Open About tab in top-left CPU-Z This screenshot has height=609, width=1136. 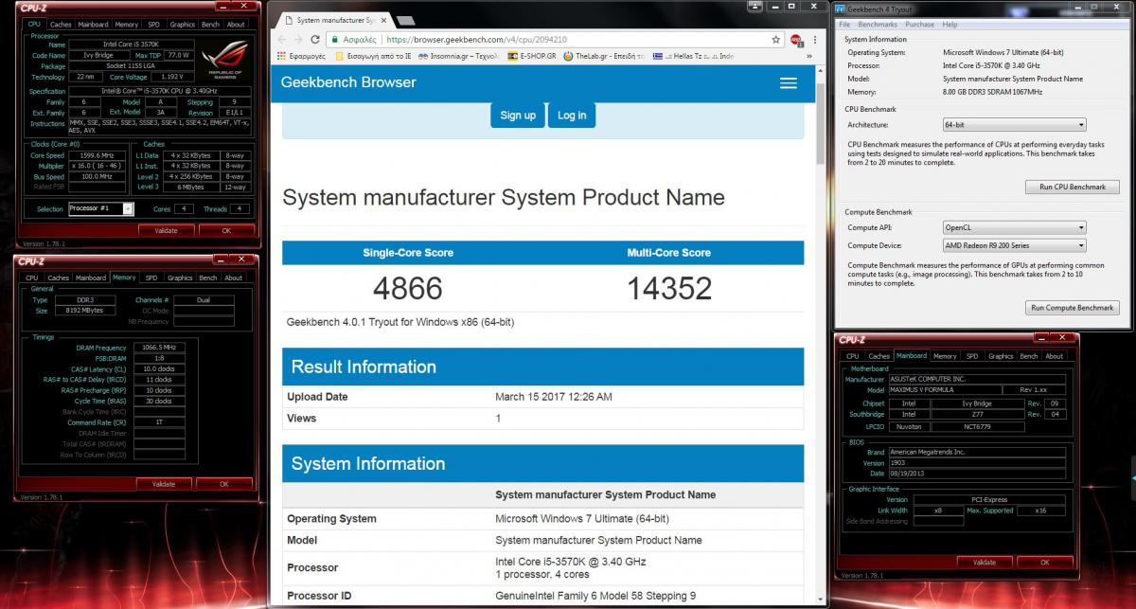point(236,25)
